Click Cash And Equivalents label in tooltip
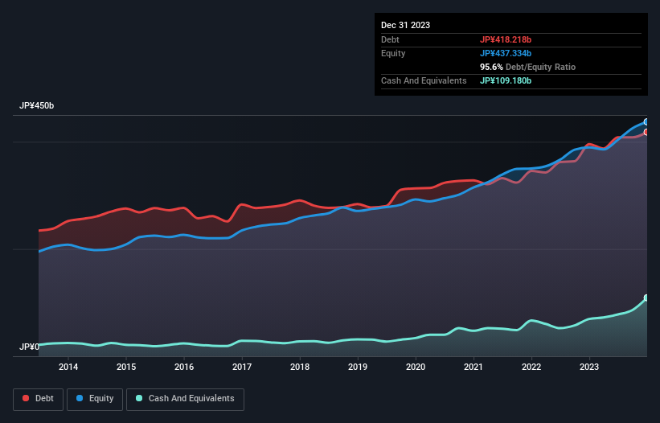The width and height of the screenshot is (660, 423). click(x=424, y=80)
